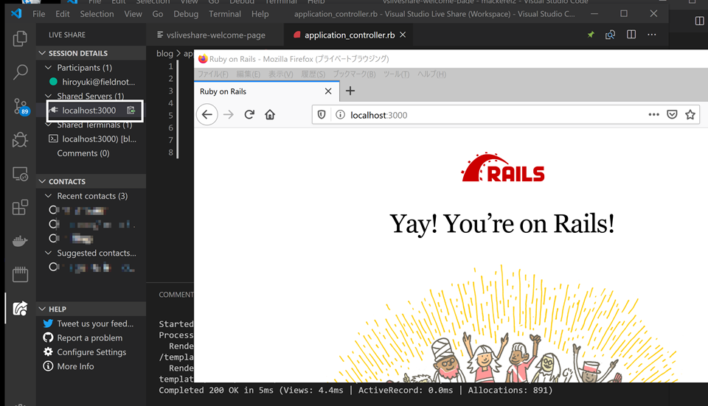708x406 pixels.
Task: Click Report a problem link
Action: click(89, 338)
